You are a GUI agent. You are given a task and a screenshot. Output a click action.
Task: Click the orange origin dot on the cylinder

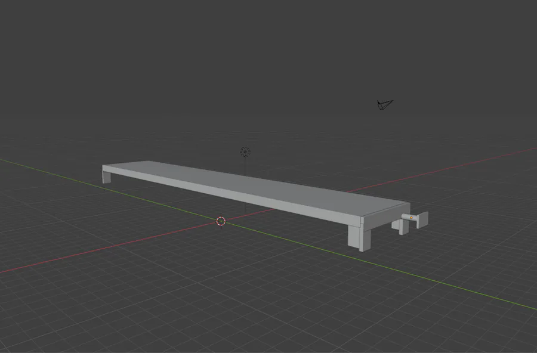coord(411,218)
